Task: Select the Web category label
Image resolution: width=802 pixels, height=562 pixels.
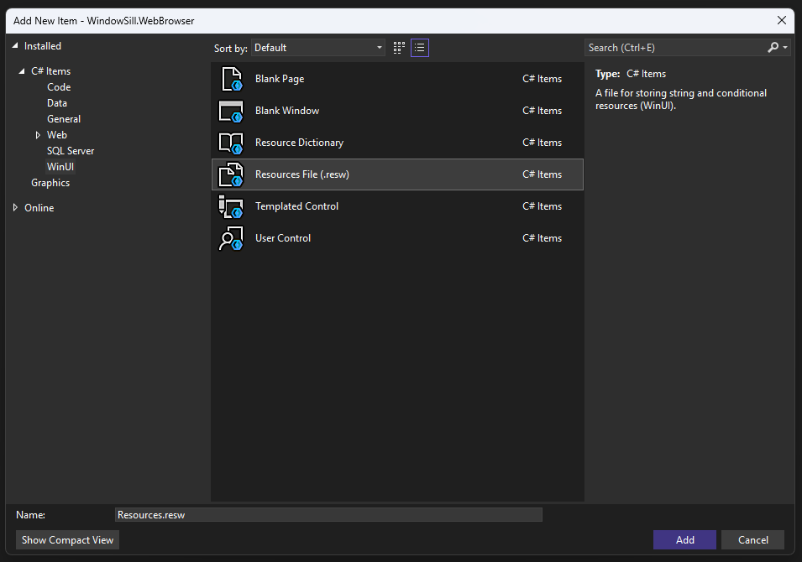Action: pos(57,135)
